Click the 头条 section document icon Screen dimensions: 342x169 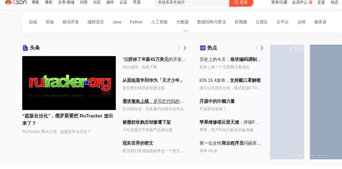pos(25,48)
